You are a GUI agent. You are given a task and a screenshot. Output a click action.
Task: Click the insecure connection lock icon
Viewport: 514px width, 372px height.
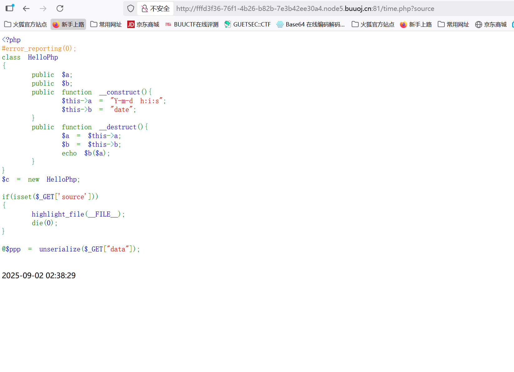point(145,8)
